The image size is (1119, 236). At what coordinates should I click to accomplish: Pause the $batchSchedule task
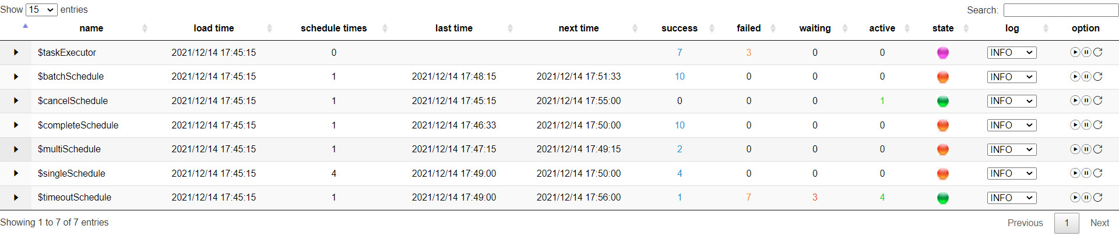pyautogui.click(x=1086, y=77)
